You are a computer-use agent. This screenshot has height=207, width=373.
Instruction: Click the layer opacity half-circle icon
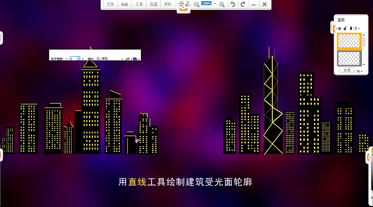click(351, 28)
